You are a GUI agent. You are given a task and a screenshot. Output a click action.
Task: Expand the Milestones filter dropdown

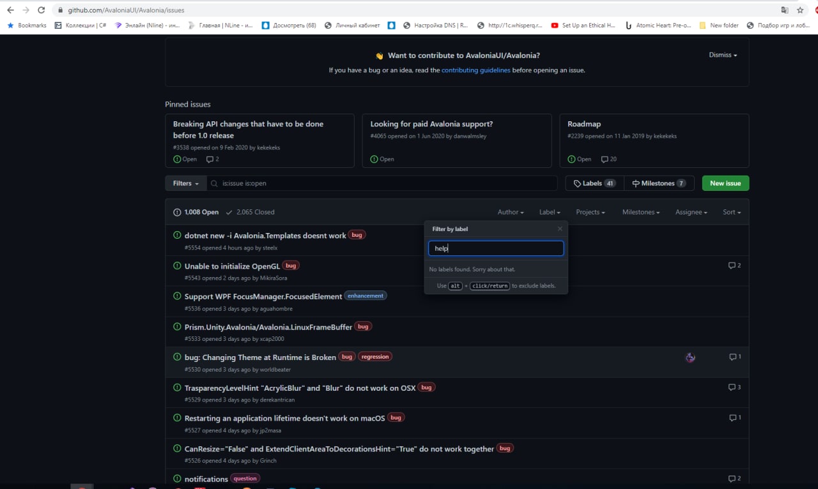coord(641,212)
